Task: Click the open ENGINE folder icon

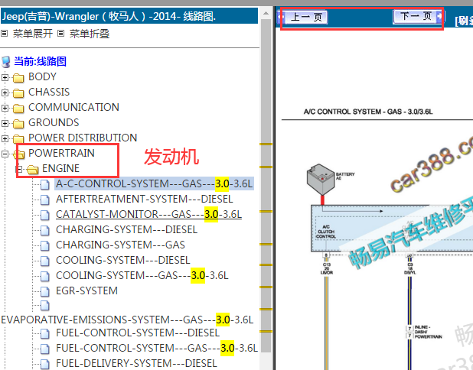Action: click(33, 170)
